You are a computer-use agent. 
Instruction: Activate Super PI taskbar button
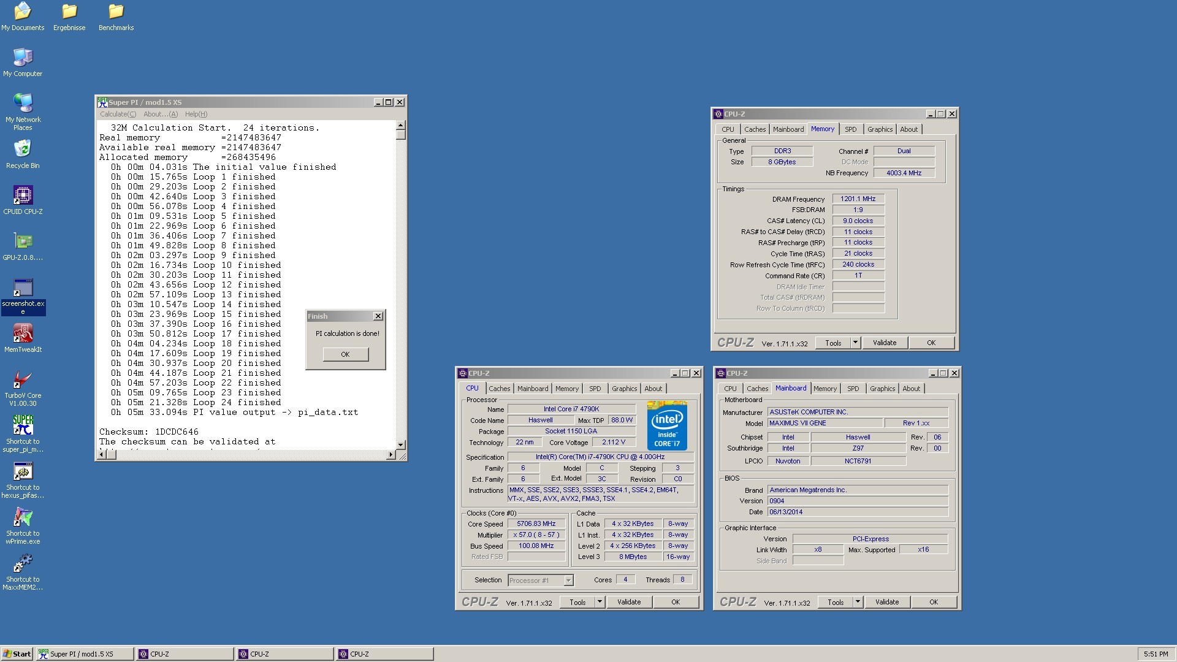tap(84, 654)
